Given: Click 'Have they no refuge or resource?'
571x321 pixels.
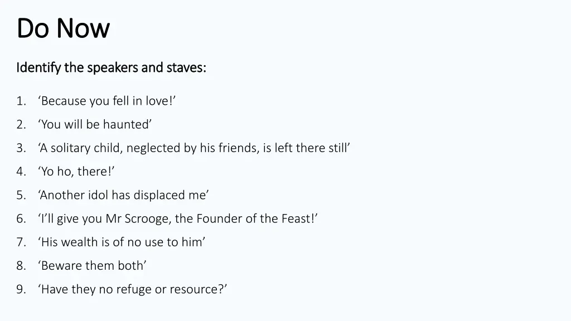Looking at the screenshot, I should [133, 289].
